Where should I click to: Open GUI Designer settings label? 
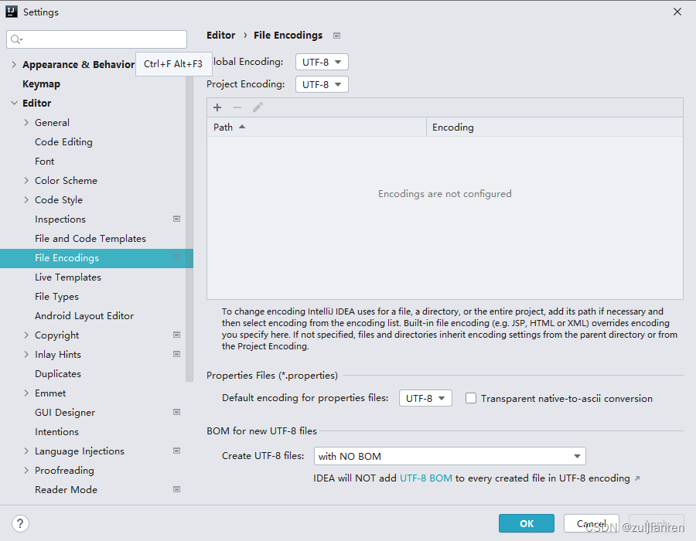click(x=65, y=413)
